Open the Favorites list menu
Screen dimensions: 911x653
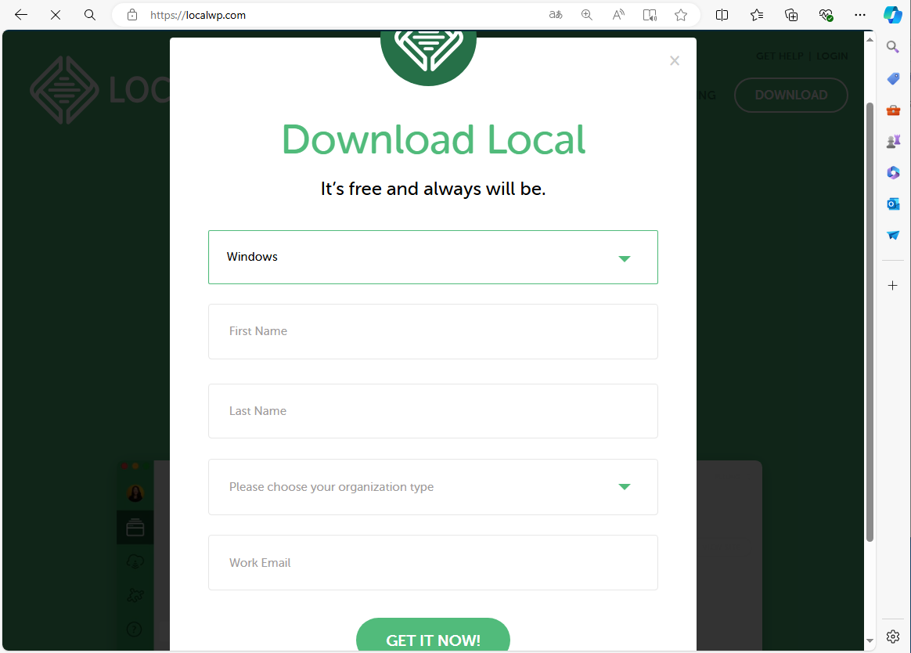tap(757, 15)
